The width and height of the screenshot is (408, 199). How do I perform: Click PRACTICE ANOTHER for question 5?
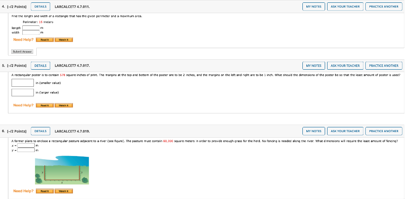point(384,66)
